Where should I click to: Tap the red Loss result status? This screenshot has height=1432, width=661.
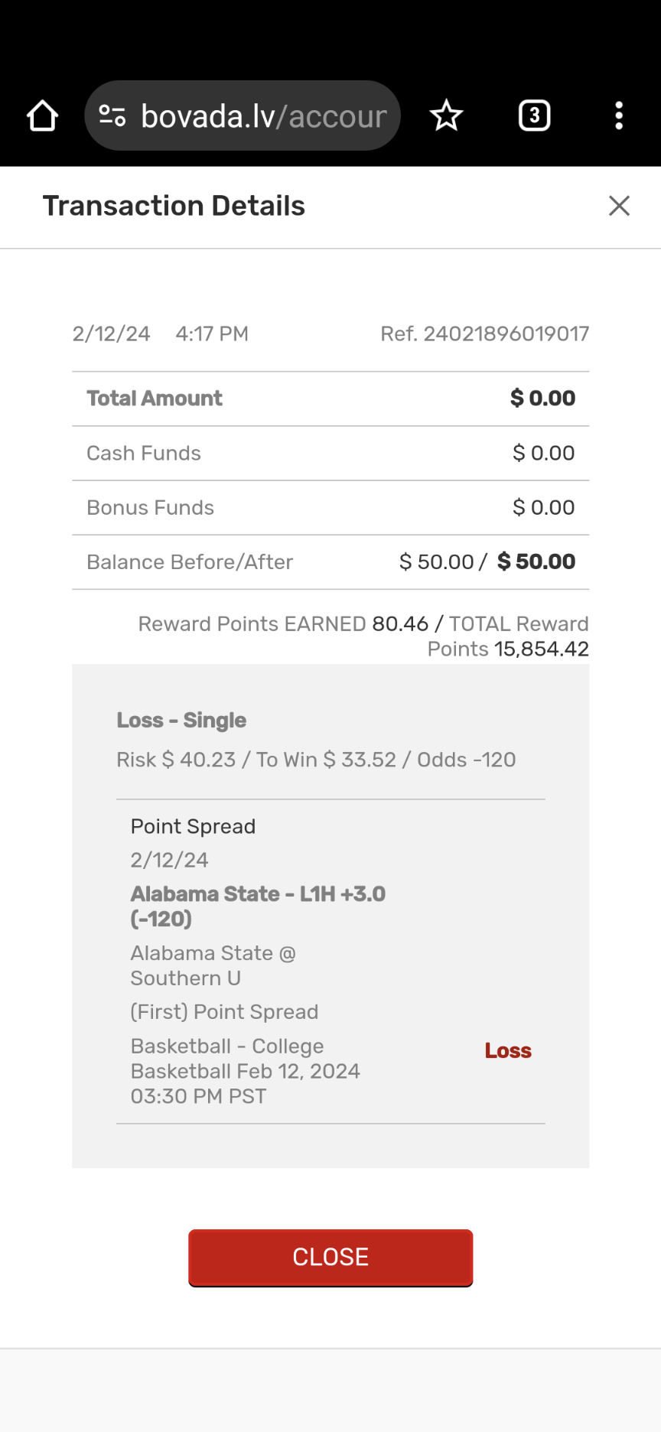508,1051
